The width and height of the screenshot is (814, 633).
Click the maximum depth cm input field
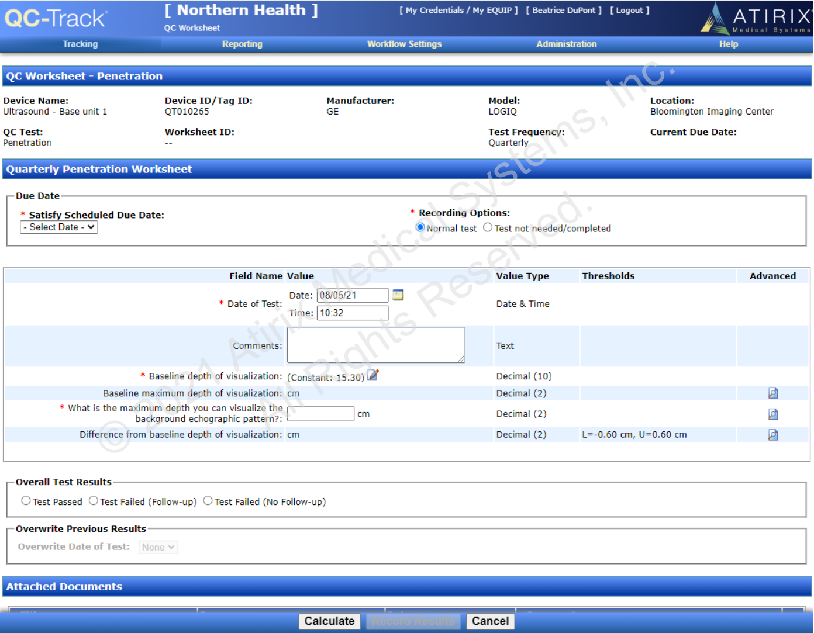click(x=320, y=414)
